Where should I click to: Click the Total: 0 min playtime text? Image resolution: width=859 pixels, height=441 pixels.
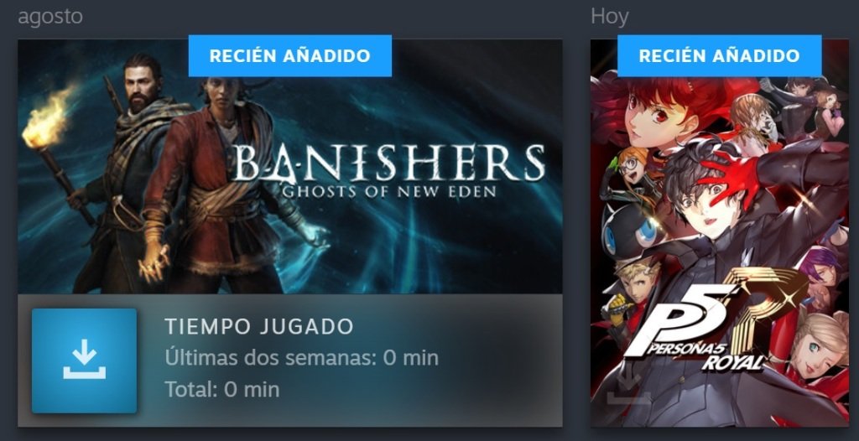click(221, 390)
